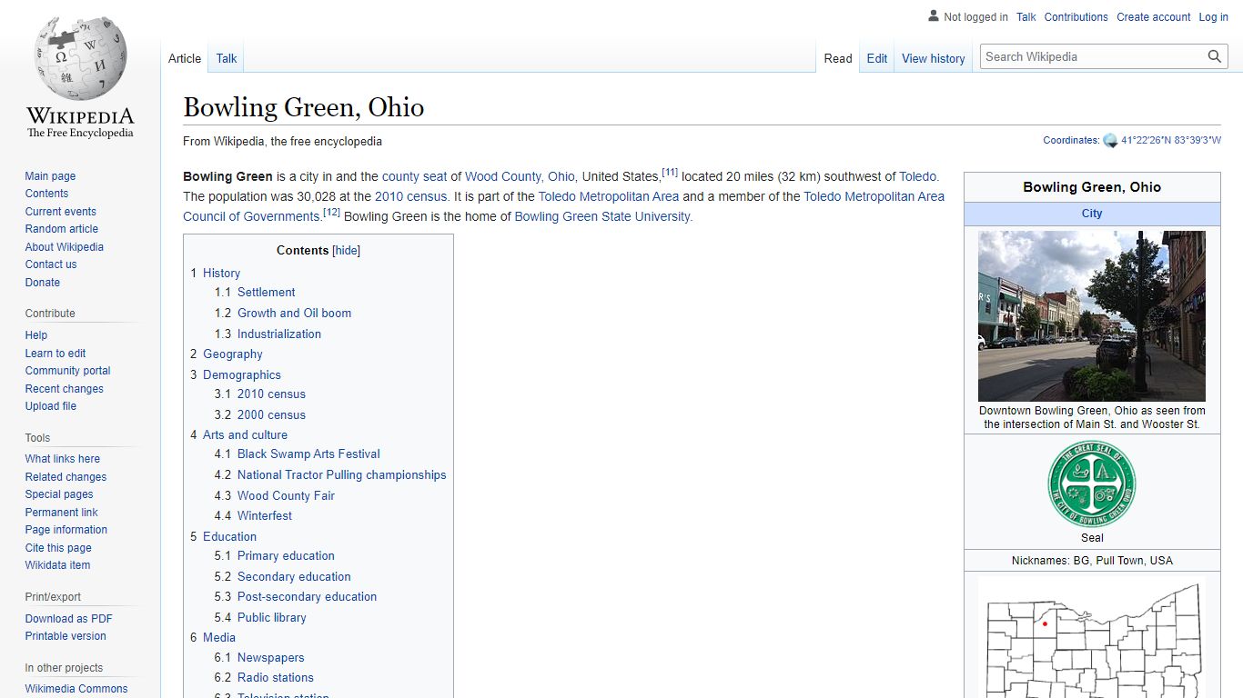Open sidebar Contents link

46,194
